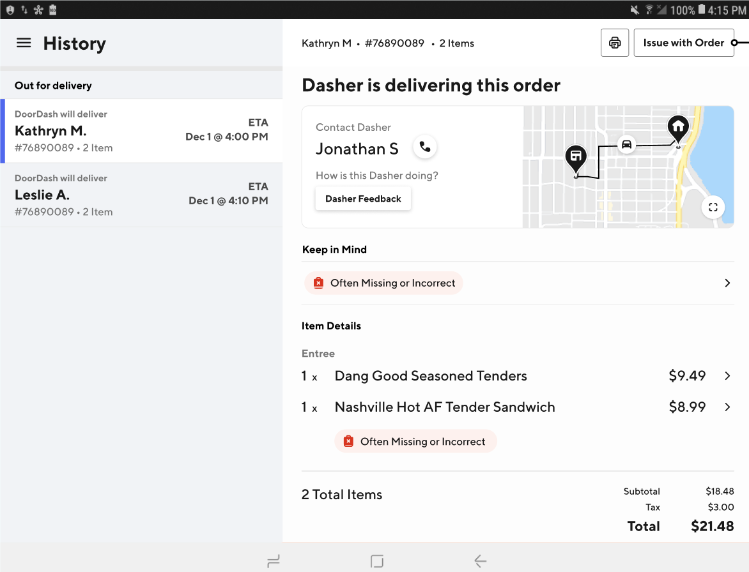Open the hamburger navigation menu
Image resolution: width=749 pixels, height=572 pixels.
point(24,43)
